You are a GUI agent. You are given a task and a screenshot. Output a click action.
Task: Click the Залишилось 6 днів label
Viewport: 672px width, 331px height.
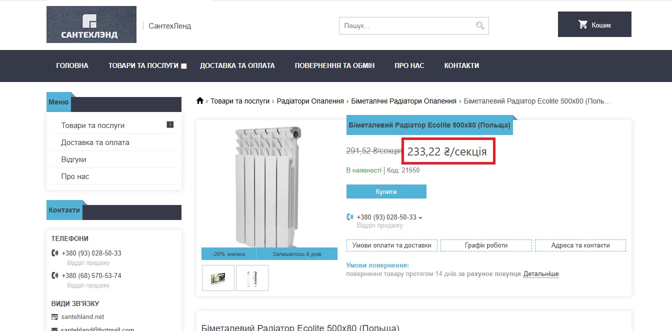297,254
